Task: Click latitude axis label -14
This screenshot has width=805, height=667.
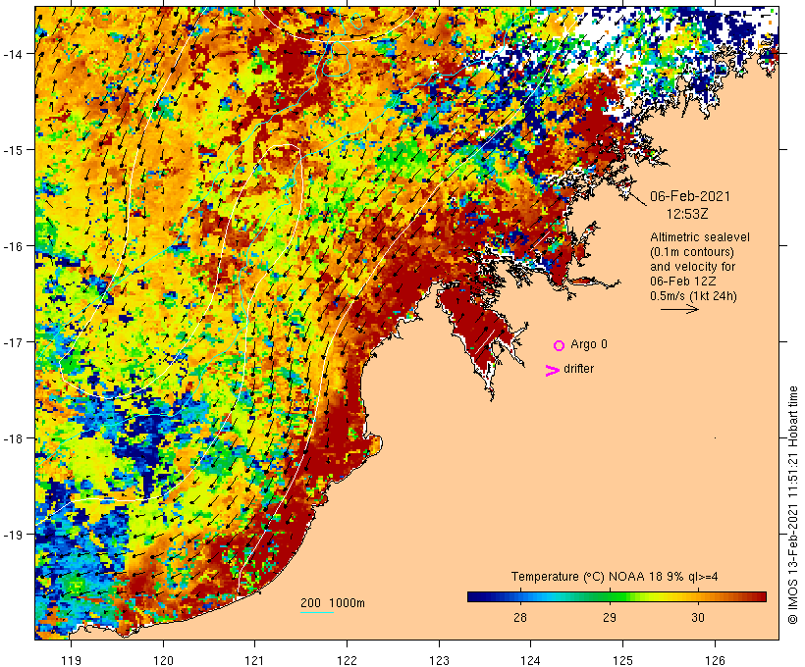Action: [x=12, y=53]
